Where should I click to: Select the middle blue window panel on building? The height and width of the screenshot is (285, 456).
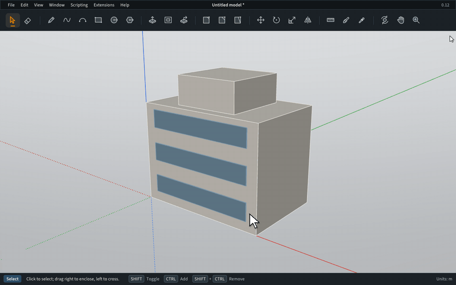[201, 164]
